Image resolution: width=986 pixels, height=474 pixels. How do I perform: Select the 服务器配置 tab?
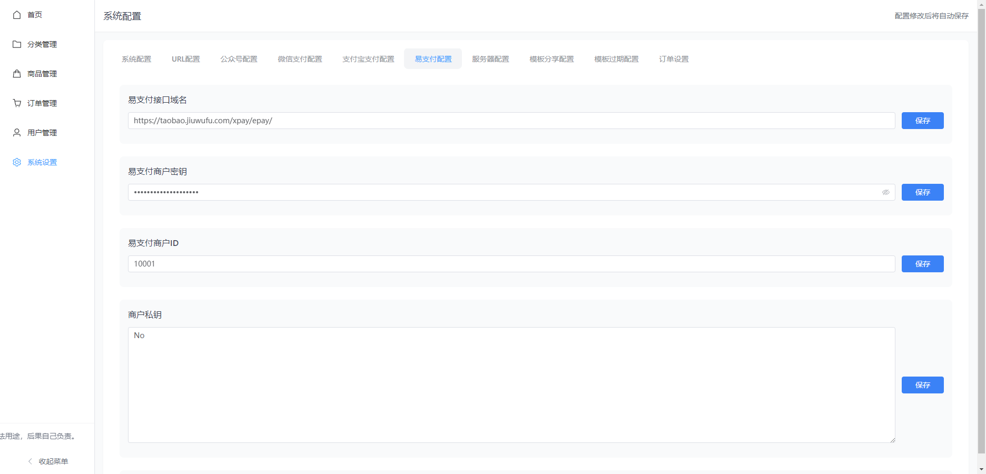coord(490,59)
